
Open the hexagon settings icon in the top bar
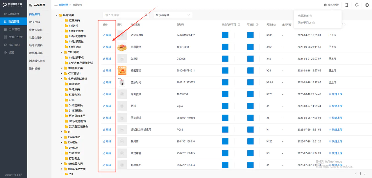tap(367, 5)
